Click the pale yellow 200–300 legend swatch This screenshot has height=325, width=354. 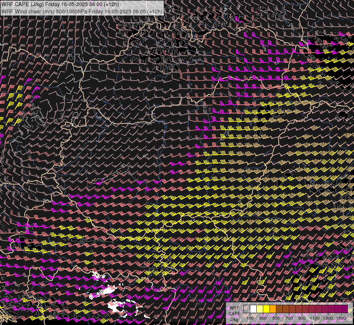point(260,309)
